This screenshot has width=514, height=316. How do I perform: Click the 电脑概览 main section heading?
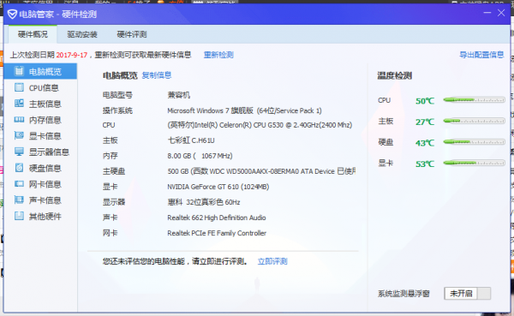120,75
